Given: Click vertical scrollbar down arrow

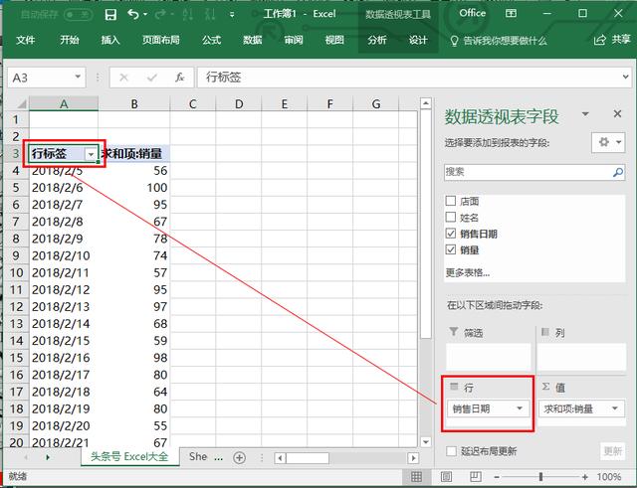Looking at the screenshot, I should pos(425,441).
